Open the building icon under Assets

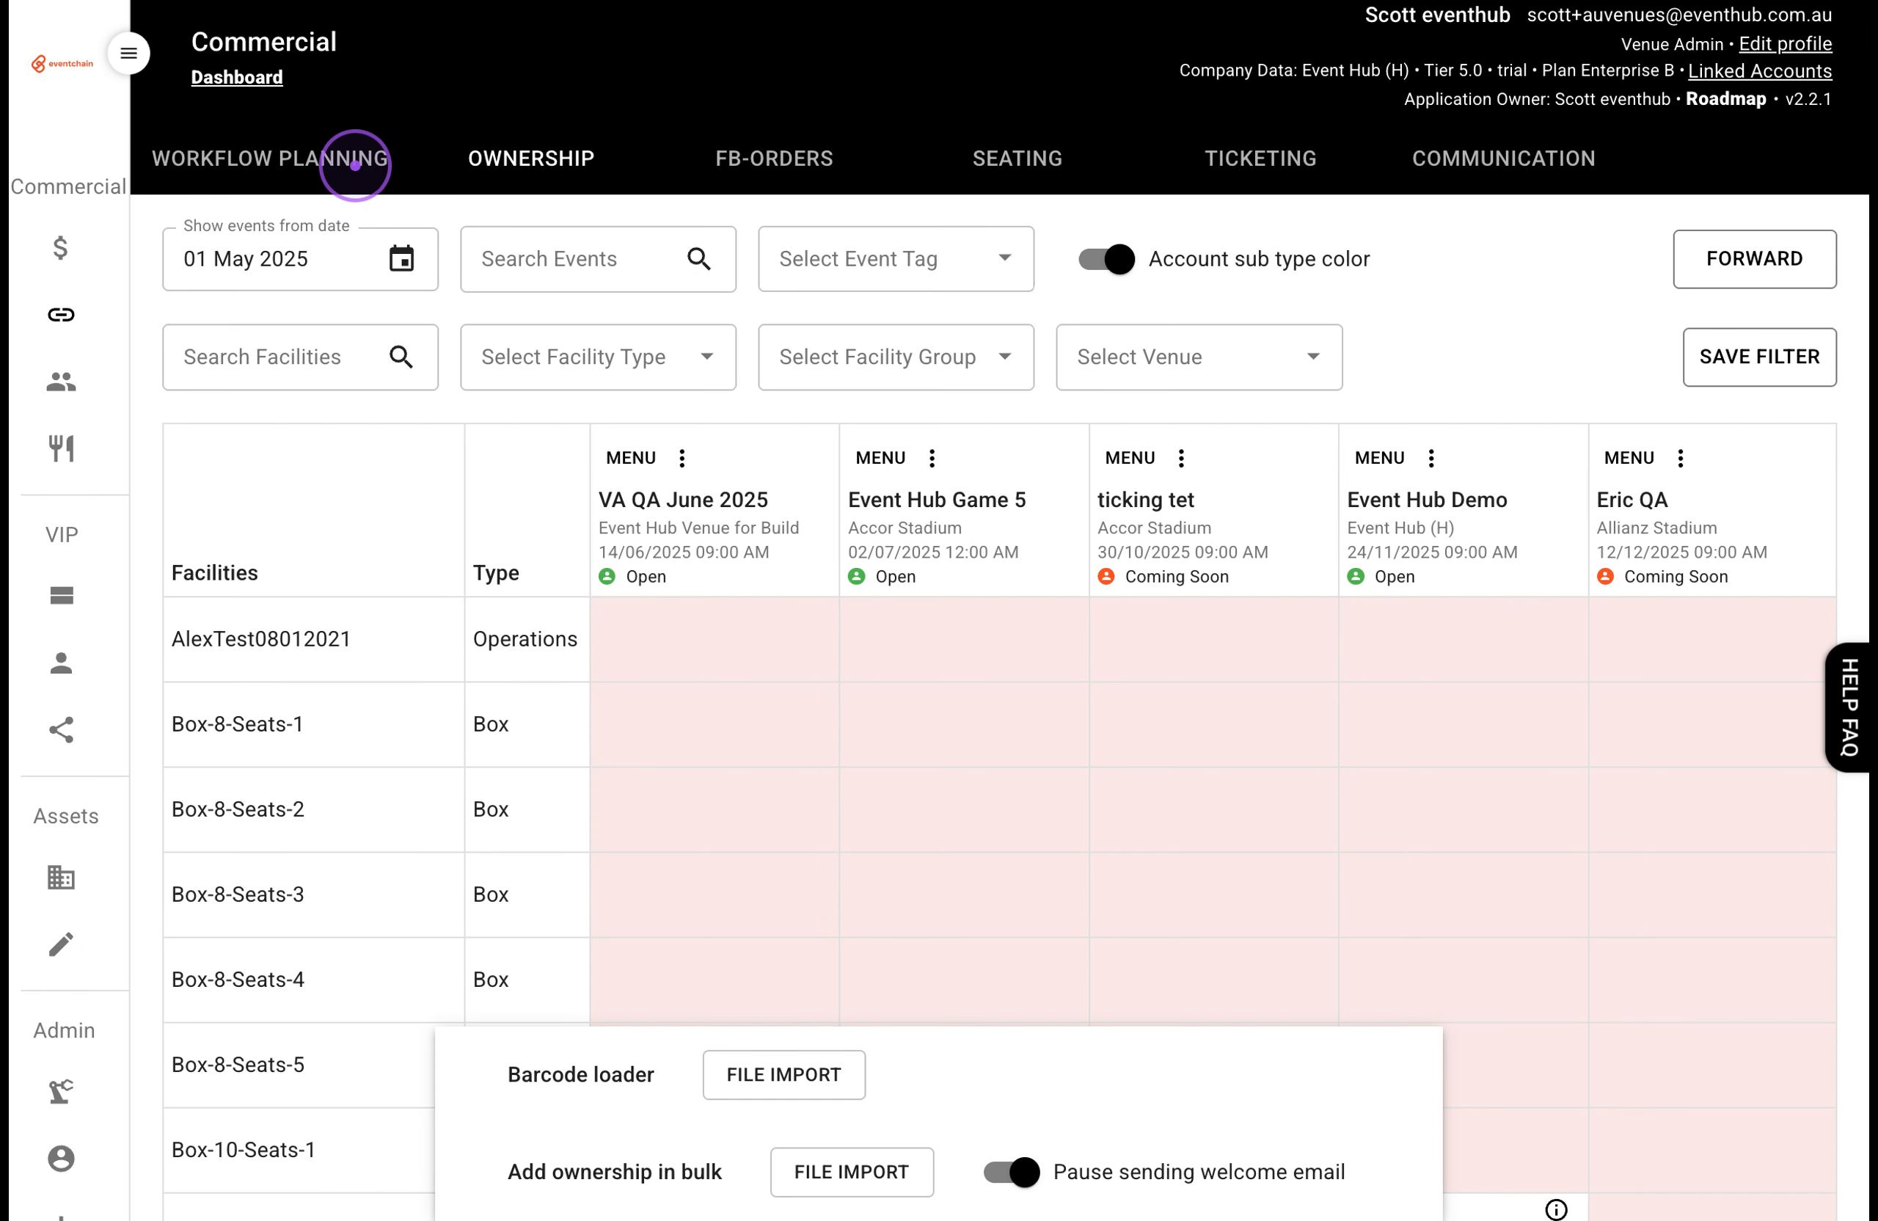pos(61,877)
